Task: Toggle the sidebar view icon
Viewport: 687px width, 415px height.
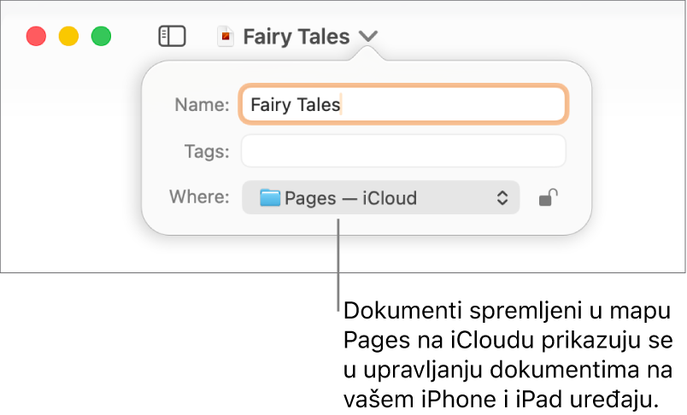Action: (172, 36)
